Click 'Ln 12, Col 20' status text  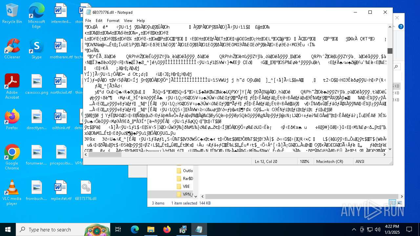(x=266, y=161)
